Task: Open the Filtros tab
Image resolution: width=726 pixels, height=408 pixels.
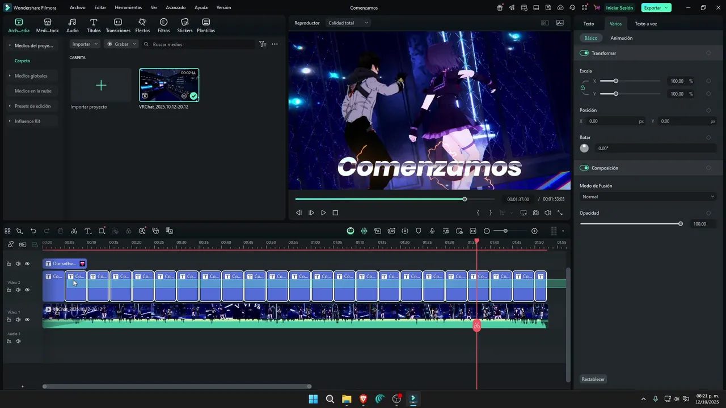Action: point(163,25)
